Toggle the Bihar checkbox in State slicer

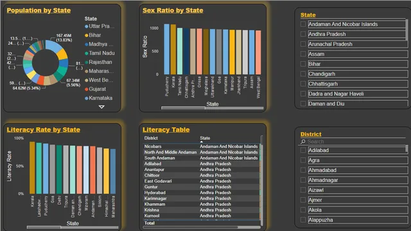click(x=303, y=64)
